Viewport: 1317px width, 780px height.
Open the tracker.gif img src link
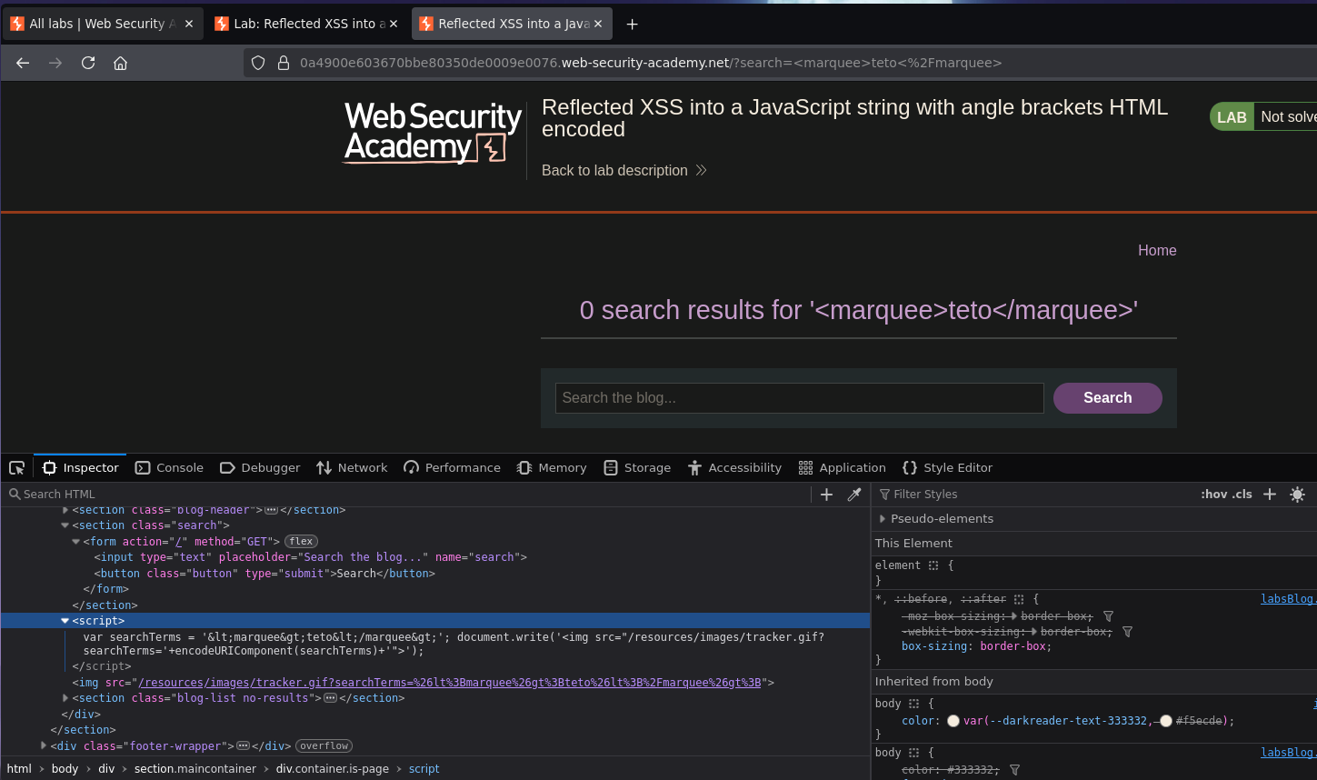pos(450,683)
